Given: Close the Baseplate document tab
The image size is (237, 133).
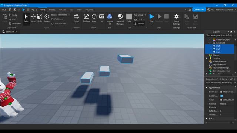Looking at the screenshot, I should click(16, 31).
